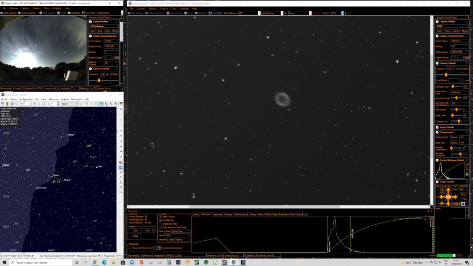The width and height of the screenshot is (473, 266).
Task: Click the scope move up arrow
Action: coord(448,191)
